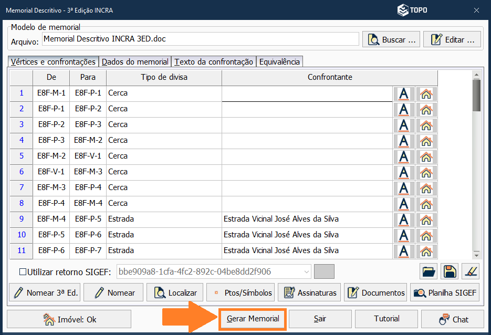
Task: Open the Chat button
Action: pos(453,319)
